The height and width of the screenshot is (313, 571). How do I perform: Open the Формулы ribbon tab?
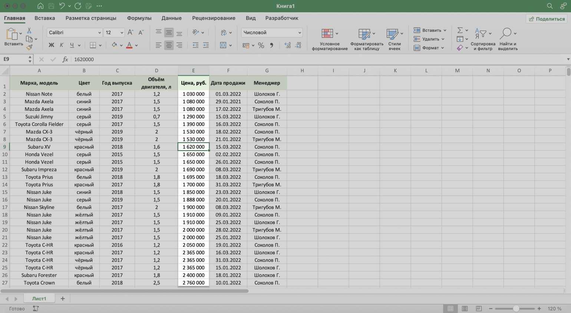[x=139, y=18]
